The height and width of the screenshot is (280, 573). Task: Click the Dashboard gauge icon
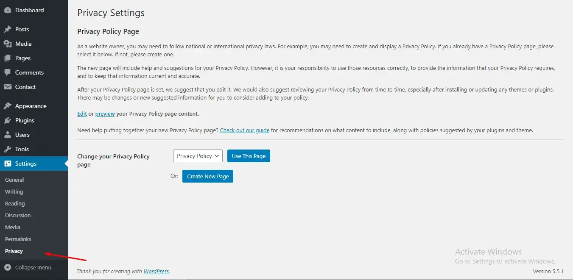click(x=8, y=10)
